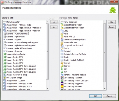119x101 pixels.
Task: Click the Extract Files to Folder icon
Action: click(62, 25)
